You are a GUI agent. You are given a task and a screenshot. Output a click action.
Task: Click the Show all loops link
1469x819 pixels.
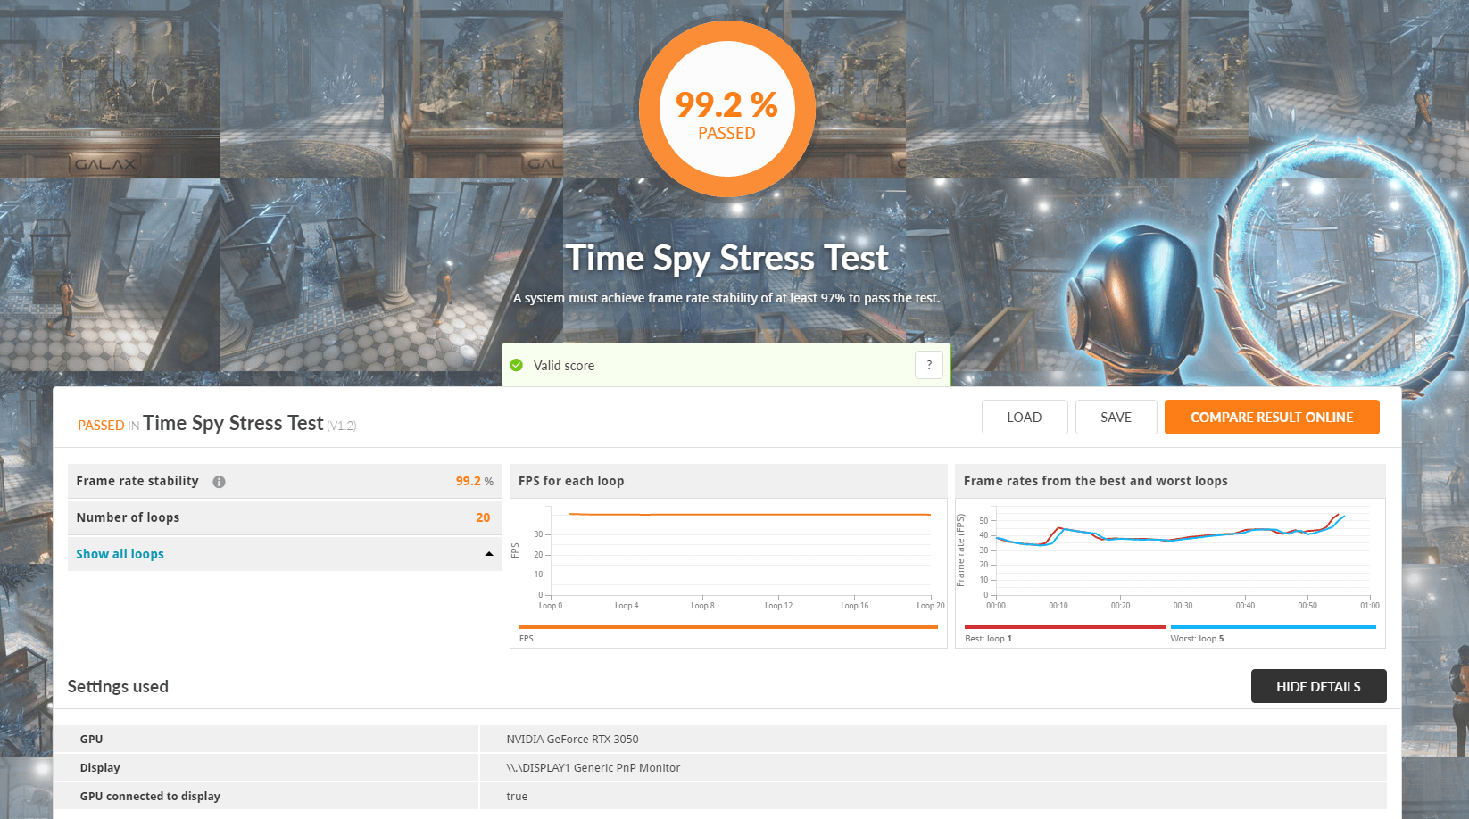(x=120, y=554)
